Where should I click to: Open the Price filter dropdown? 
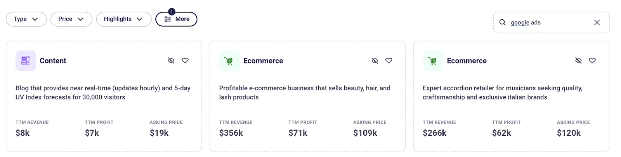pos(71,19)
